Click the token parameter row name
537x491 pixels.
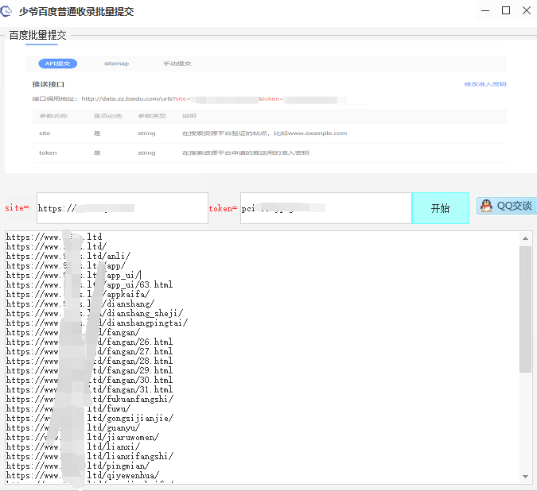48,153
